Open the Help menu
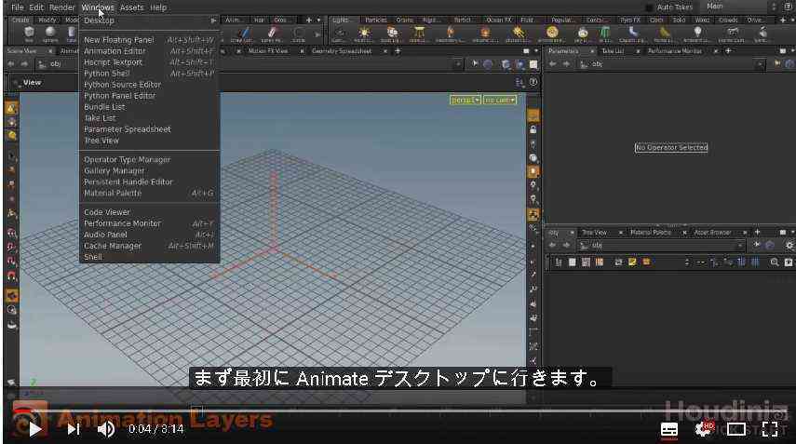 click(158, 7)
